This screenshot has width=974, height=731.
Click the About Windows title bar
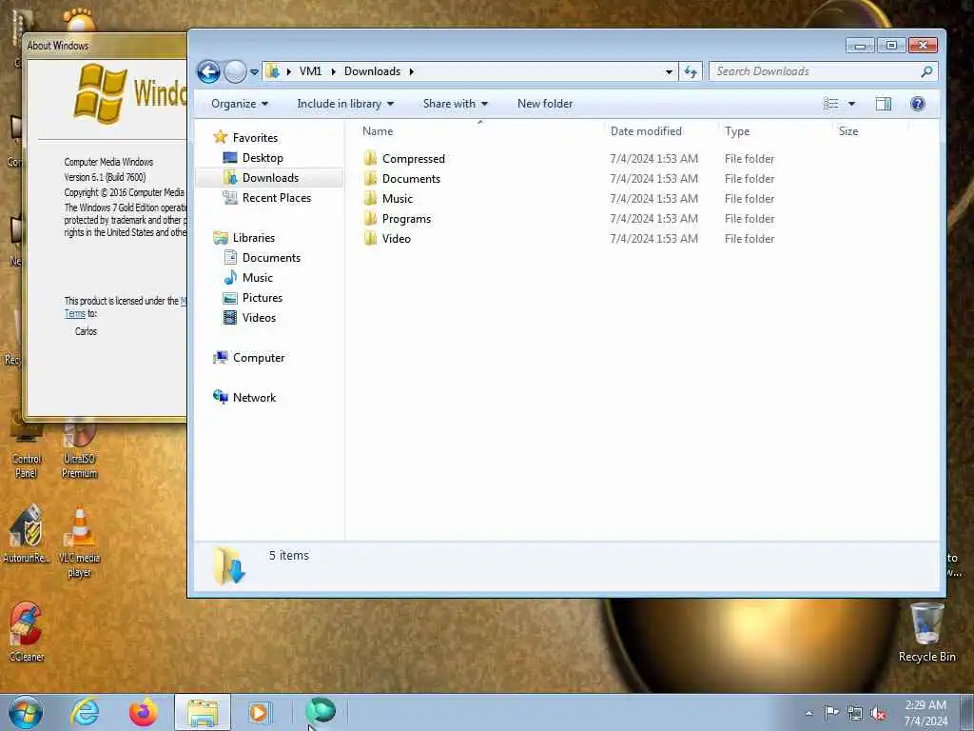tap(105, 46)
